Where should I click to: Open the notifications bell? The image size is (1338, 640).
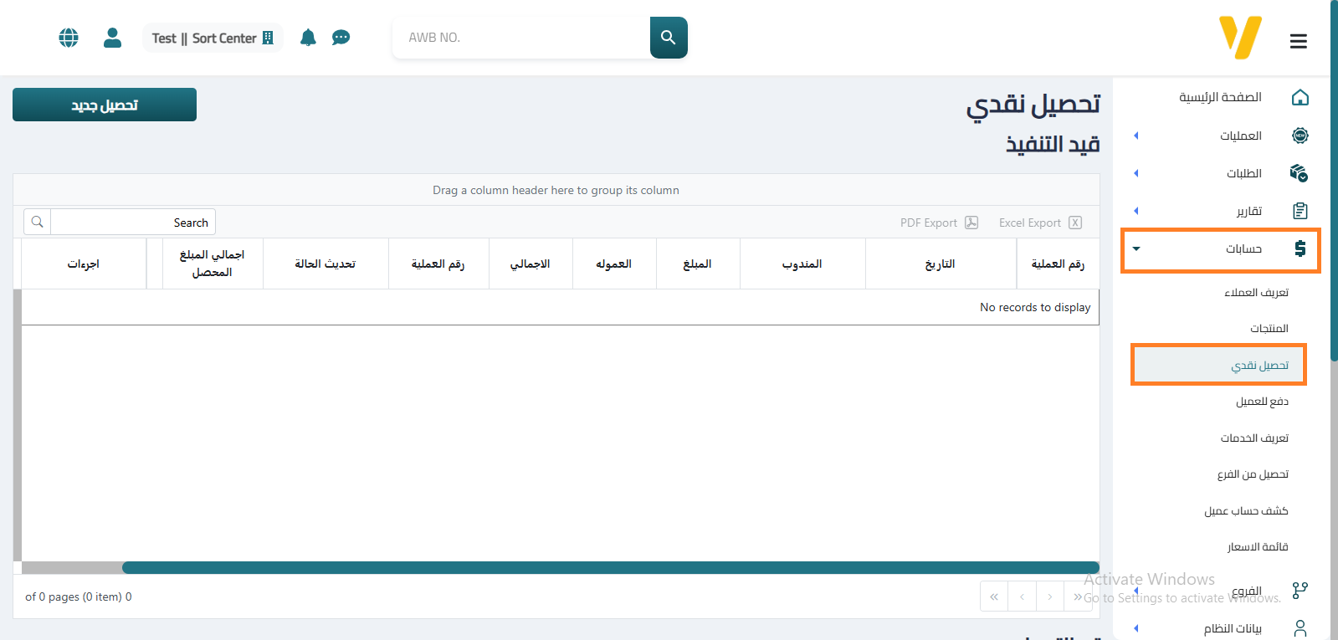(308, 38)
